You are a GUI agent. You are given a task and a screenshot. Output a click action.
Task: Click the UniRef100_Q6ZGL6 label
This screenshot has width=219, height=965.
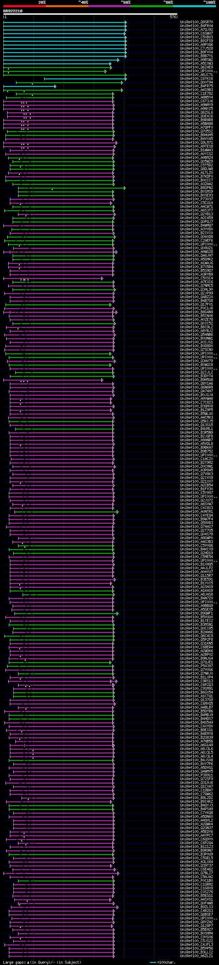click(x=196, y=112)
